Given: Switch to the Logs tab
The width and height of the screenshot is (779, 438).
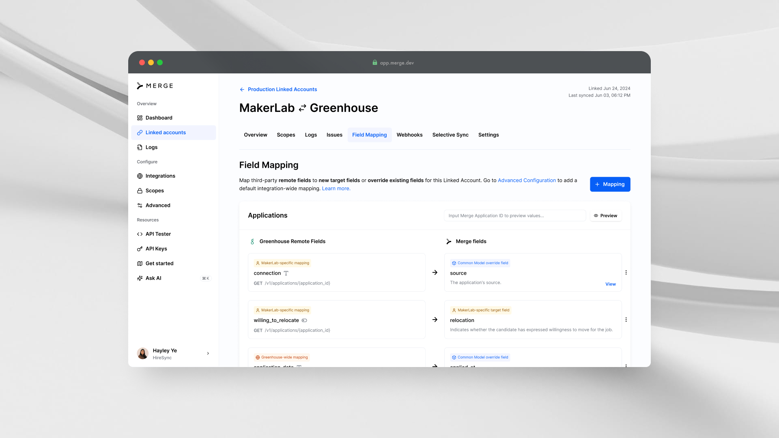Looking at the screenshot, I should [311, 135].
